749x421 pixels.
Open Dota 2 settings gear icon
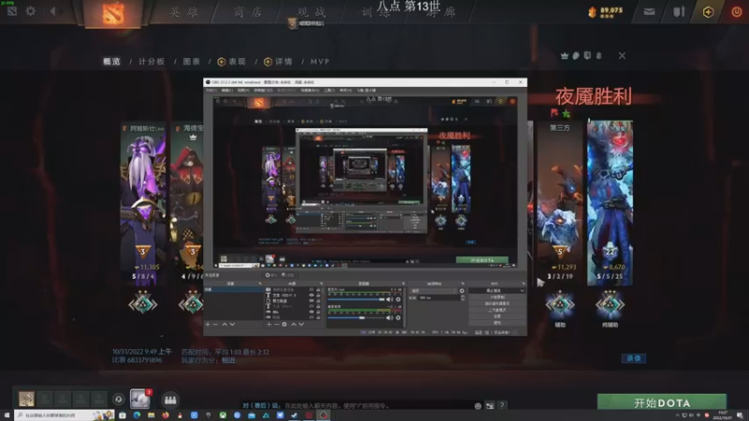coord(31,11)
